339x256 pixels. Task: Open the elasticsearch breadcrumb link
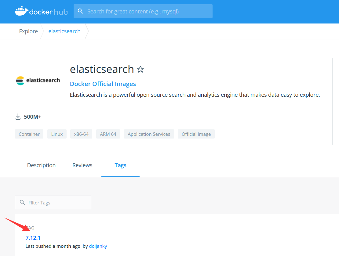[x=64, y=31]
